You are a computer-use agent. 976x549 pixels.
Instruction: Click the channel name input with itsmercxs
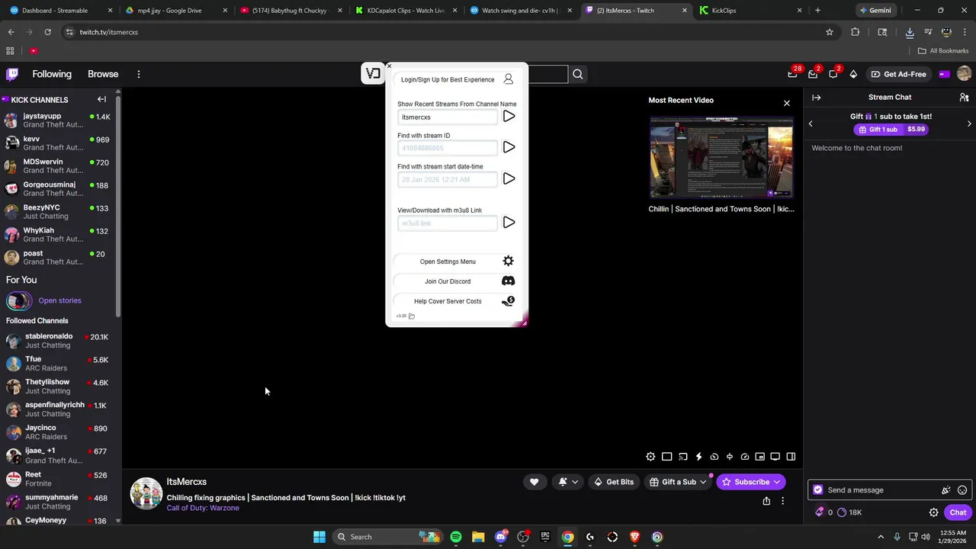coord(448,117)
